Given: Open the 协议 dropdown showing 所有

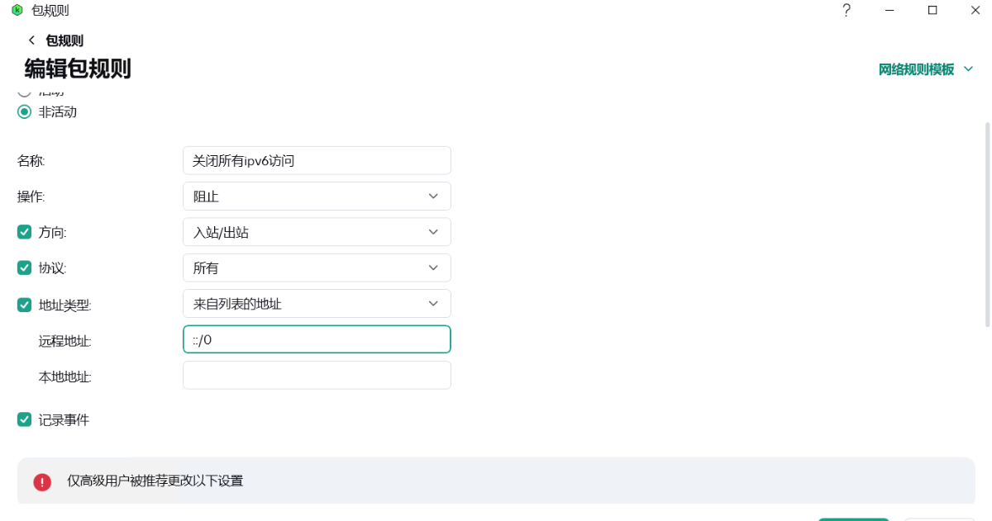Looking at the screenshot, I should pyautogui.click(x=317, y=268).
